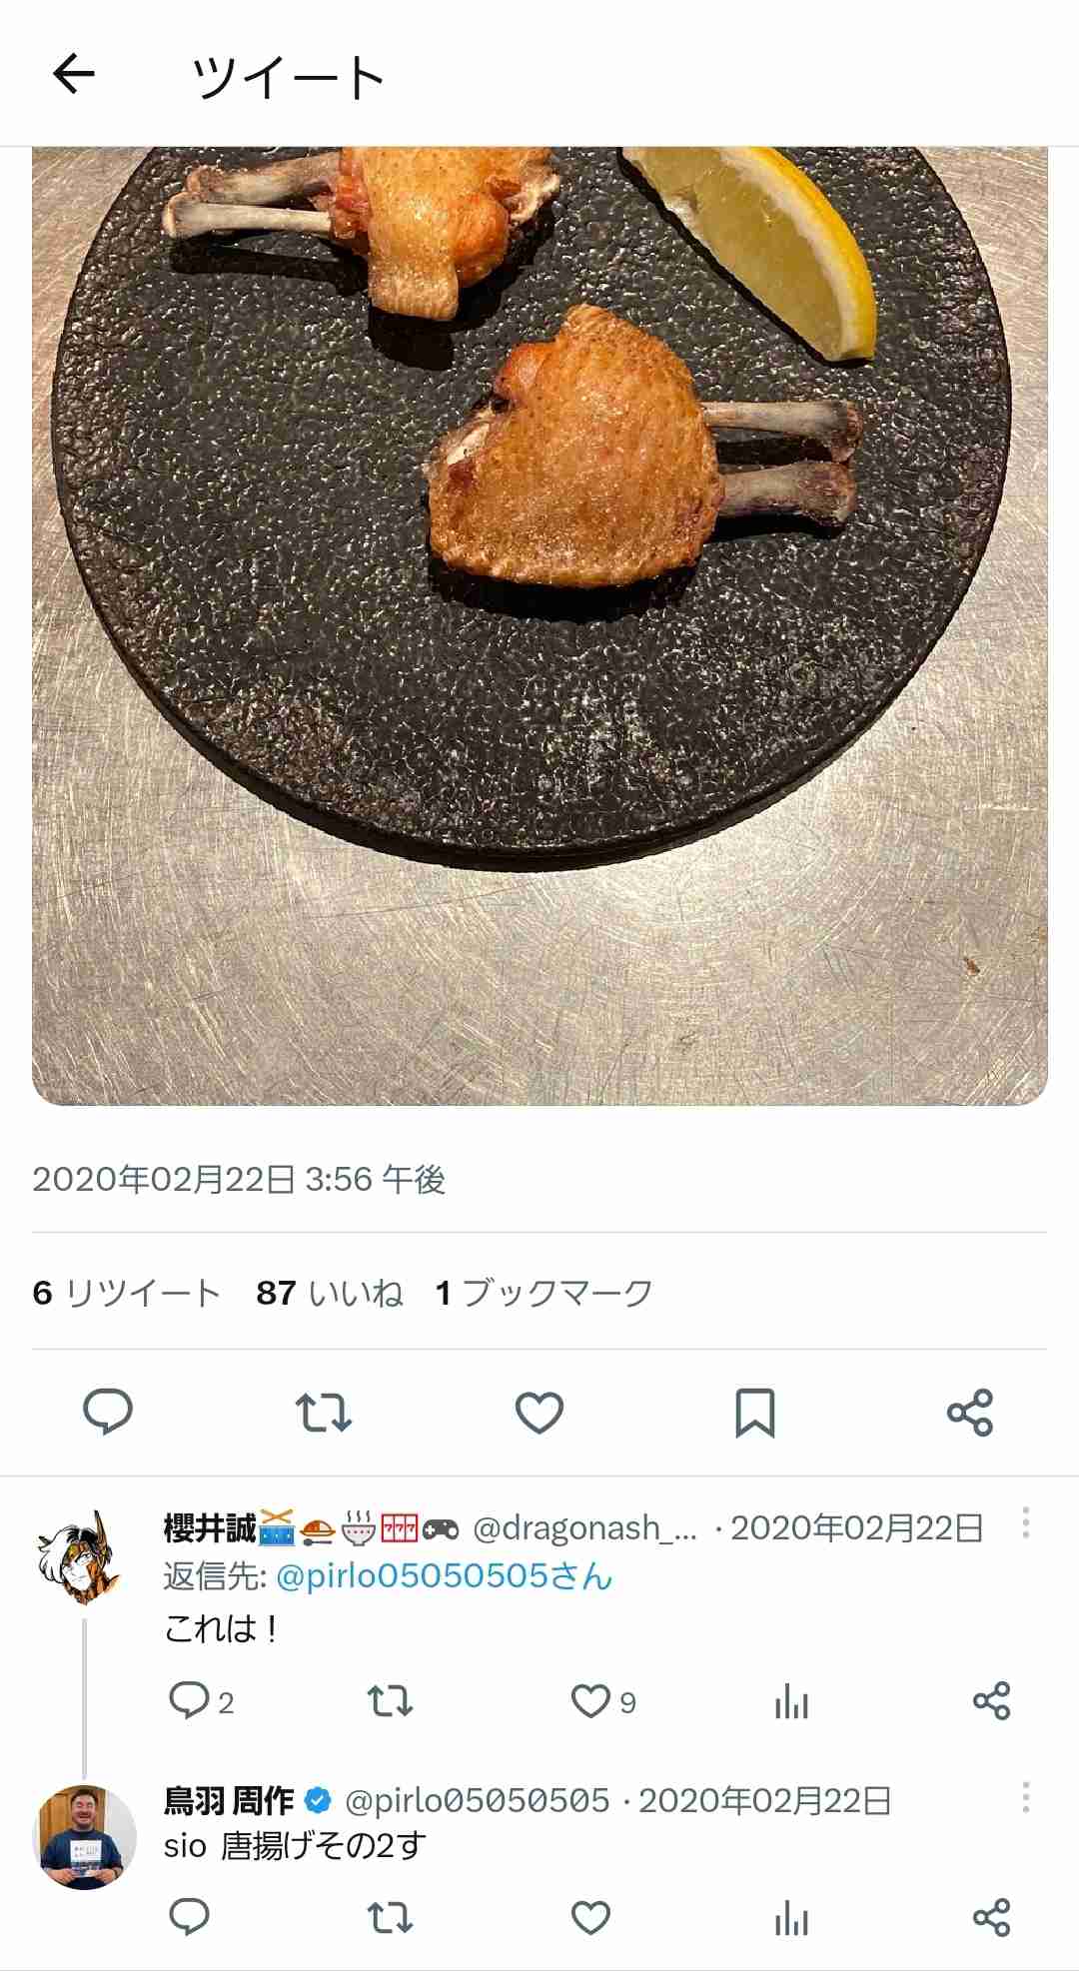Open 鳥羽 周作's profile picture
Image resolution: width=1079 pixels, height=1971 pixels.
pyautogui.click(x=84, y=1836)
